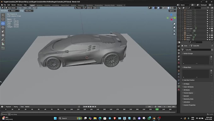Click the pin icon in the properties header
Image resolution: width=214 pixels, height=121 pixels.
(x=212, y=45)
